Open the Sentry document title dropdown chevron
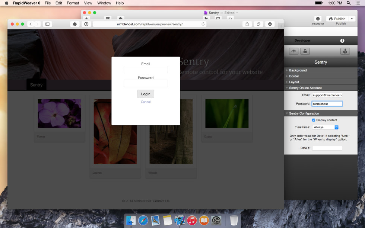Image resolution: width=365 pixels, height=228 pixels. tap(237, 13)
